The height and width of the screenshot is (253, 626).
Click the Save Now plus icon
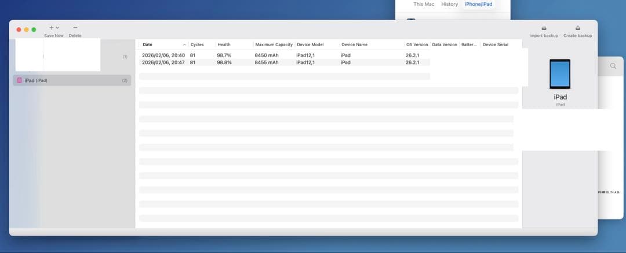click(51, 28)
